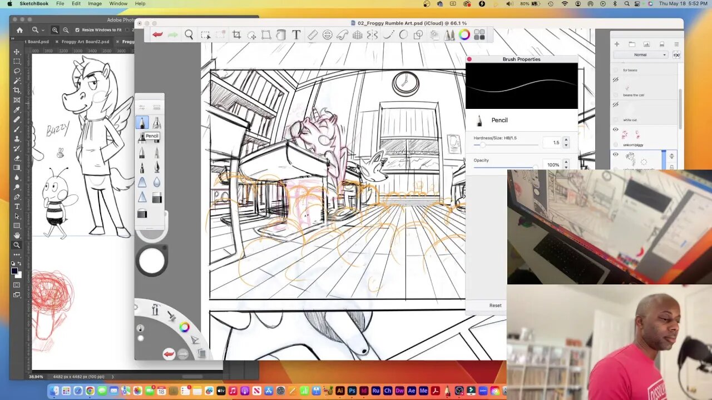The width and height of the screenshot is (712, 400).
Task: Select the Flood Fill bucket tool in SketchBook
Action: (281, 35)
